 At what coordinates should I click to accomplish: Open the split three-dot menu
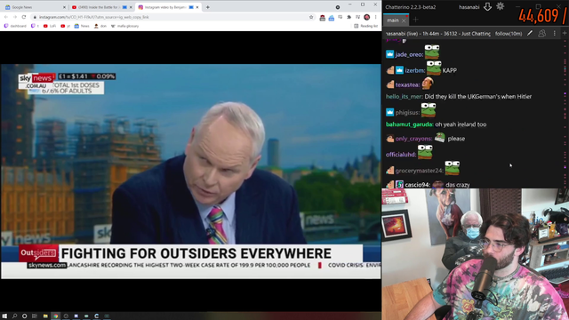tap(555, 34)
